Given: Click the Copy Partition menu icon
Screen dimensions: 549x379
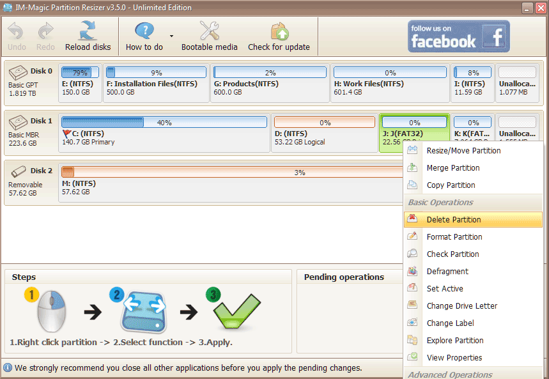Looking at the screenshot, I should [412, 184].
